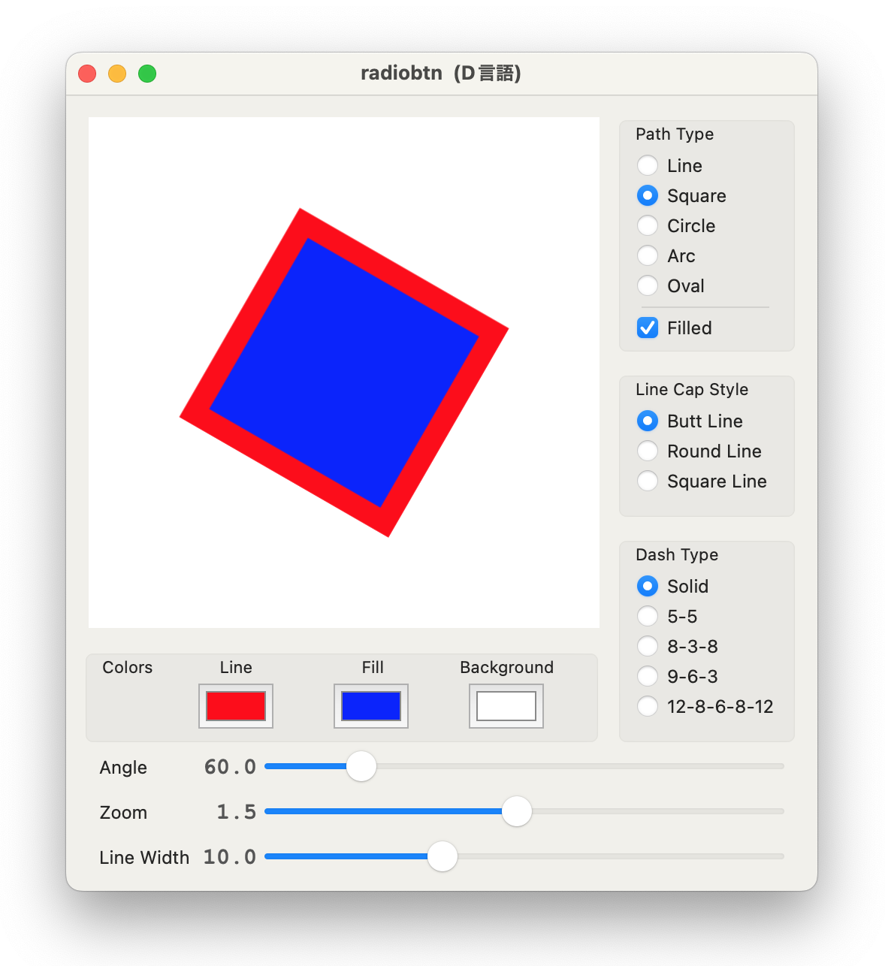Open the blue Fill color well
The height and width of the screenshot is (966, 885).
pos(371,706)
